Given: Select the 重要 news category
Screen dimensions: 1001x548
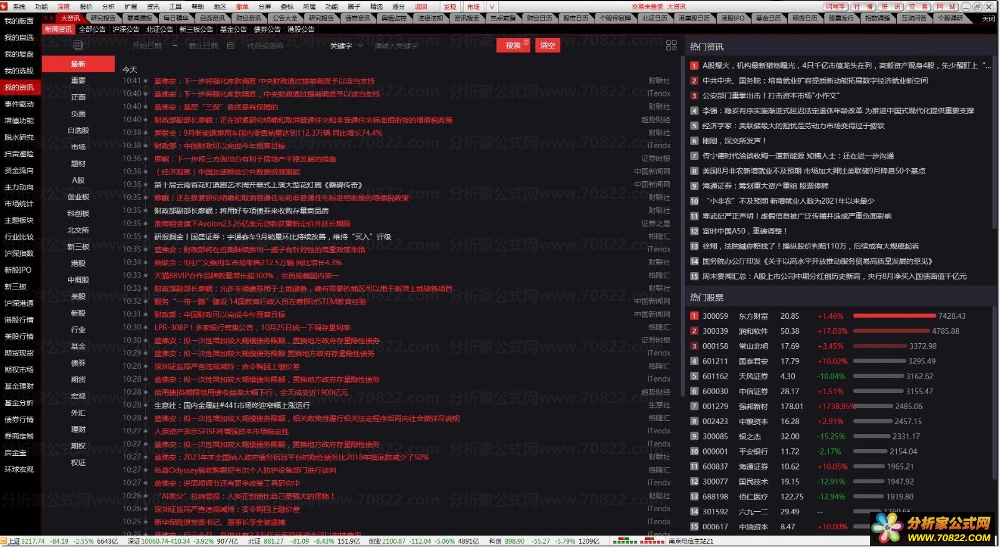Looking at the screenshot, I should (78, 80).
